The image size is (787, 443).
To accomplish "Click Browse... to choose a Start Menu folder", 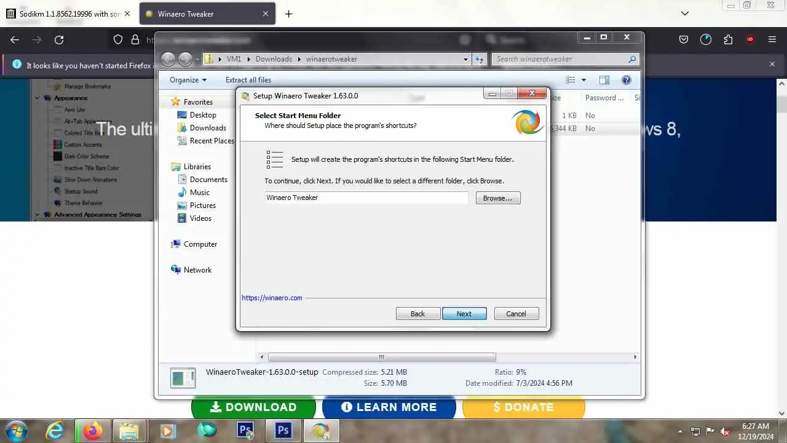I will click(498, 198).
